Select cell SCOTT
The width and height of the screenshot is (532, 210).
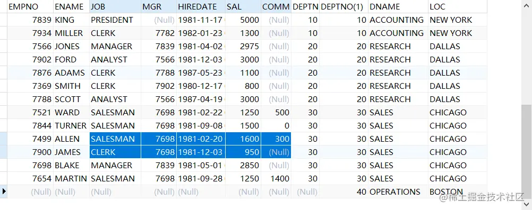71,99
